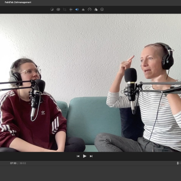
Task: Open the Speed speedometer tool
Action: [90, 10]
